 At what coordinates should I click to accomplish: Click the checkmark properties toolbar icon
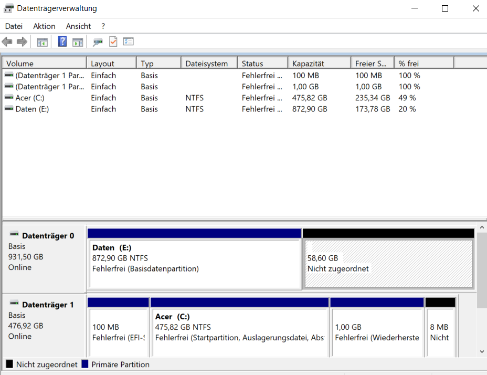pos(113,41)
